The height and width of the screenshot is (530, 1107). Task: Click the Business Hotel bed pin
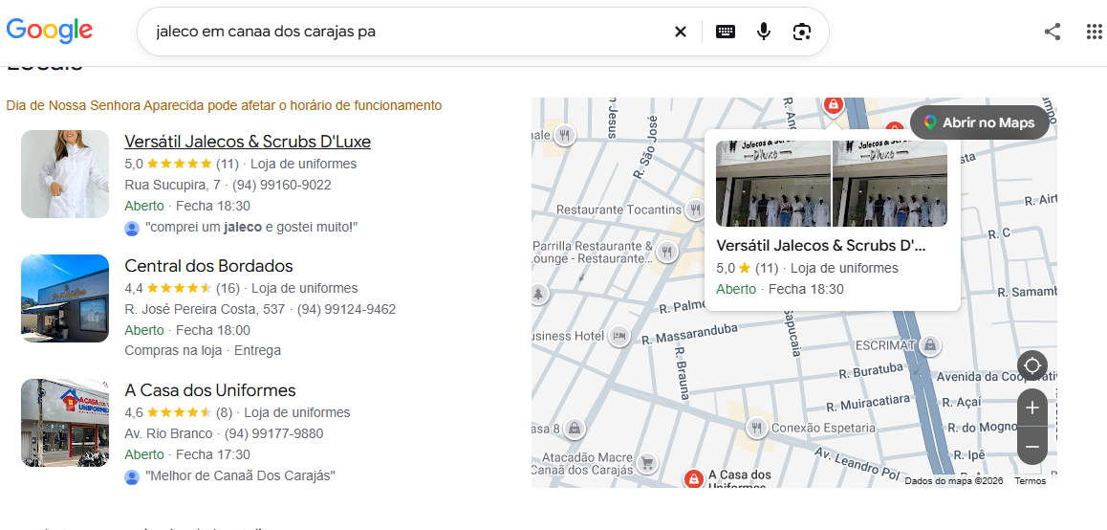(x=619, y=336)
